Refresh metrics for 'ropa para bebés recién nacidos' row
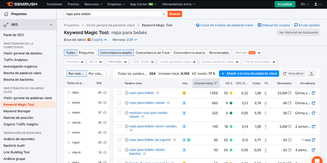Screen dimensions: 327x163 click(x=313, y=126)
